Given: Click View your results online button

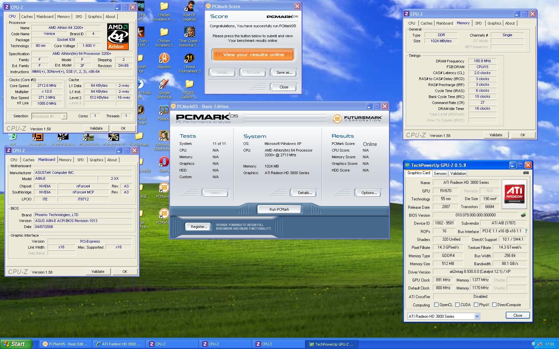Looking at the screenshot, I should [253, 55].
